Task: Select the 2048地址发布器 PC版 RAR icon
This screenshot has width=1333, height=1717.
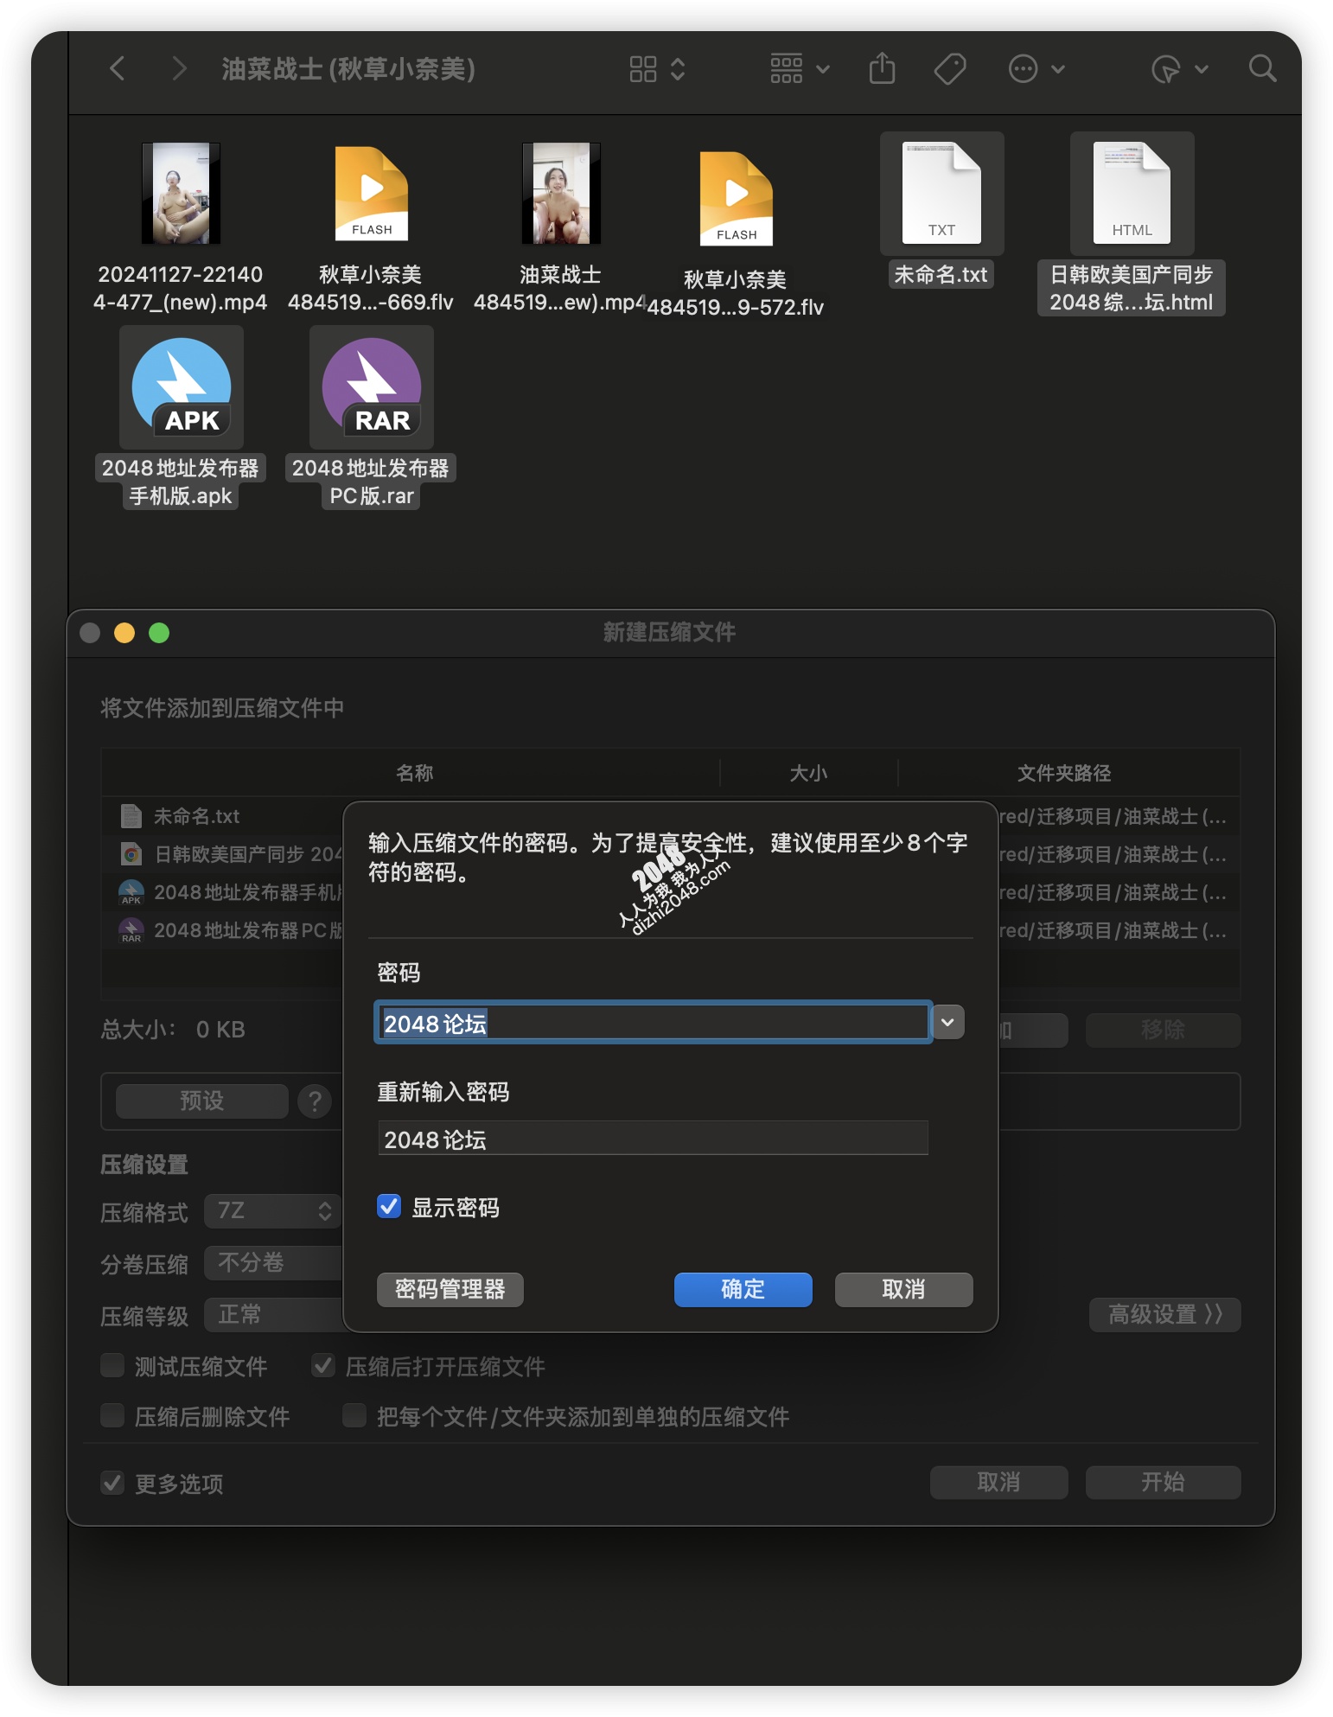Action: tap(372, 387)
